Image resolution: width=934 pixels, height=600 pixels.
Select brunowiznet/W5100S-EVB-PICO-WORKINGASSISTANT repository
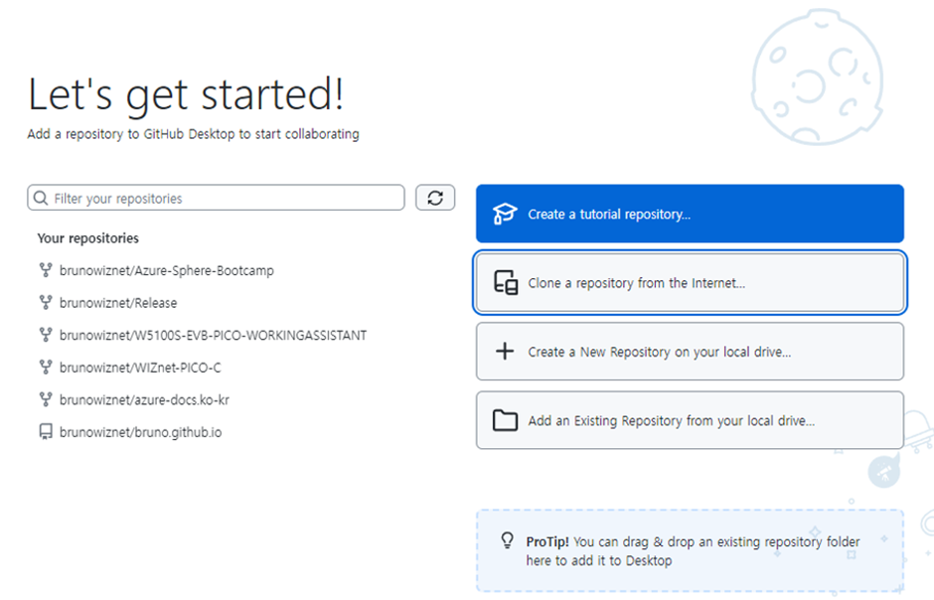coord(213,336)
